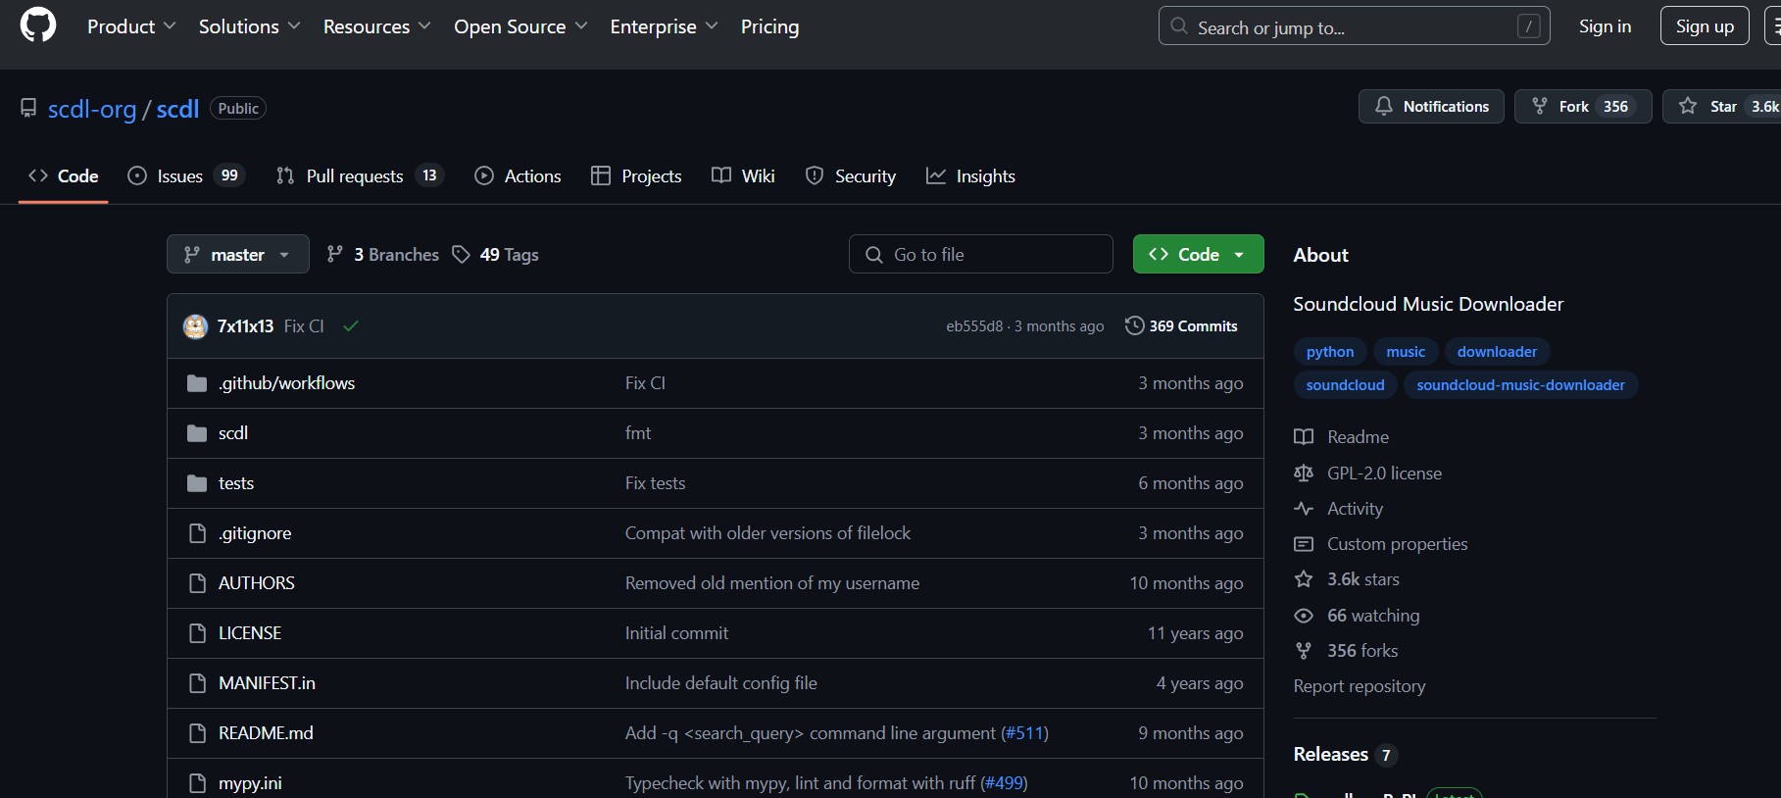Click the mypy.ini file icon
Screen dimensions: 1781x798
pyautogui.click(x=197, y=783)
